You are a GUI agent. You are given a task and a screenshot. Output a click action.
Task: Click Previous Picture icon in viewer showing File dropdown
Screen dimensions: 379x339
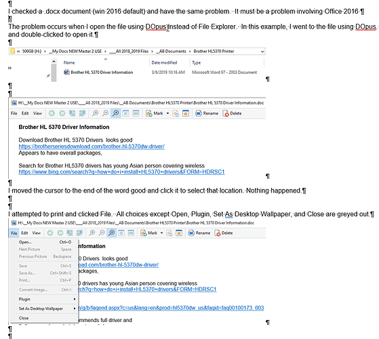pyautogui.click(x=50, y=233)
